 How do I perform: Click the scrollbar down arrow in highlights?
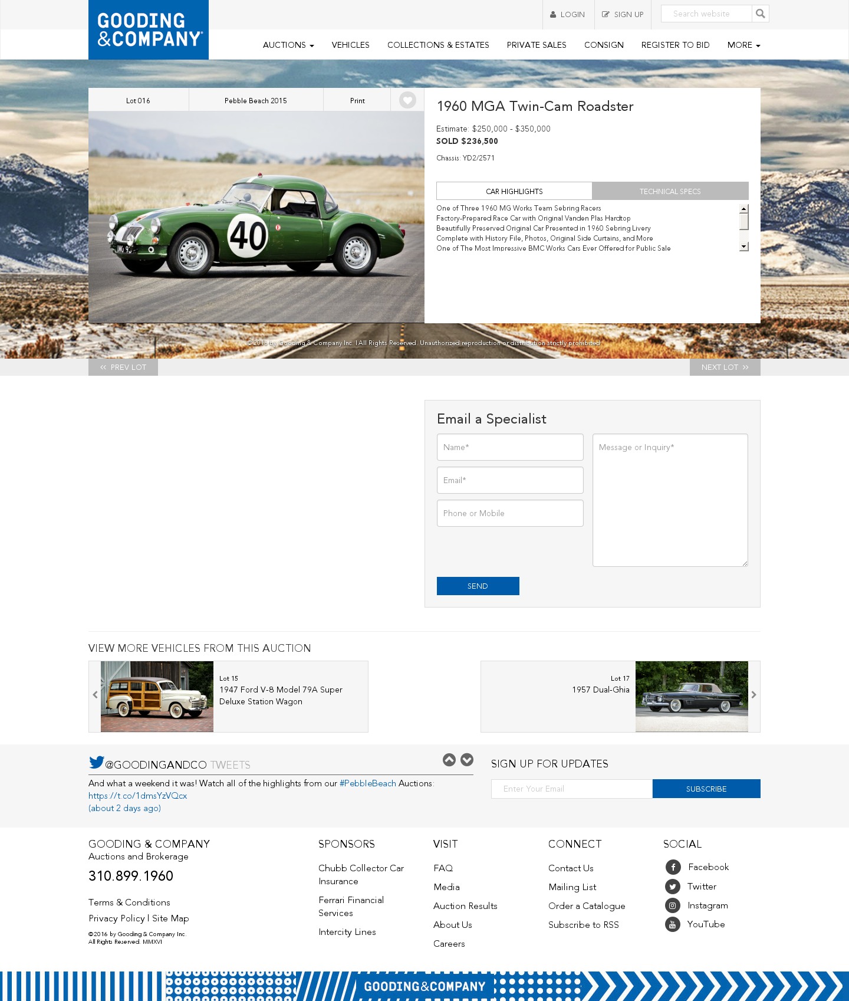[744, 247]
